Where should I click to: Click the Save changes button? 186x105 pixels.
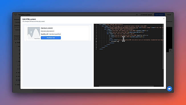(x=160, y=15)
